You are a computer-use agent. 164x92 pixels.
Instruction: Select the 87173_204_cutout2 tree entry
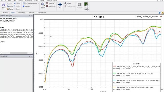[x=7, y=21]
